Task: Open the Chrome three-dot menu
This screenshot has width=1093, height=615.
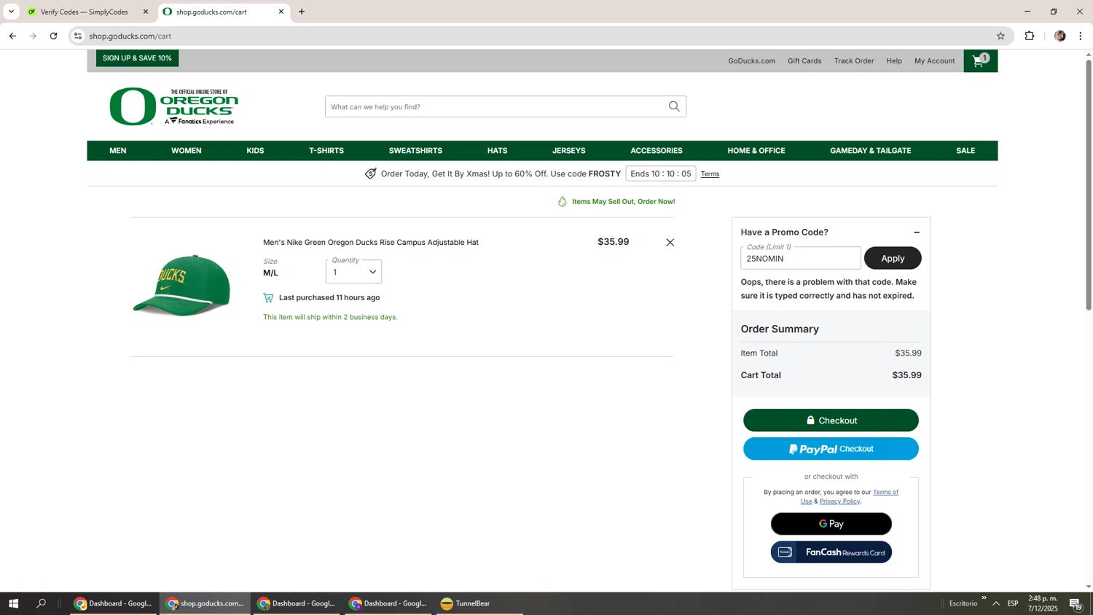Action: click(x=1081, y=36)
